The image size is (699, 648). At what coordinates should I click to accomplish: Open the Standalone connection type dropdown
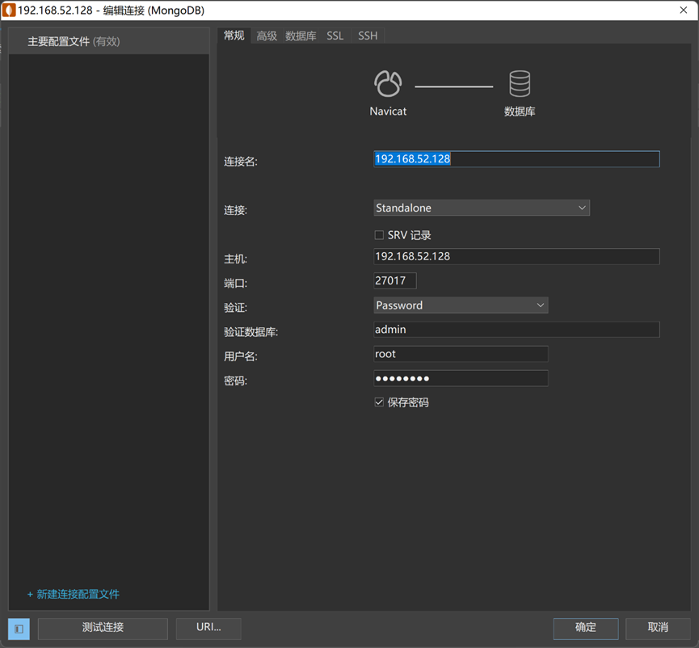482,208
